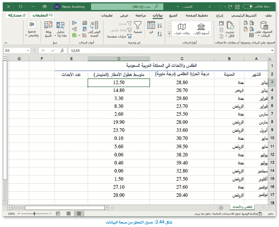Toggle the AutoSave switch (حفظ تلقائي)
The width and height of the screenshot is (279, 227).
click(248, 6)
